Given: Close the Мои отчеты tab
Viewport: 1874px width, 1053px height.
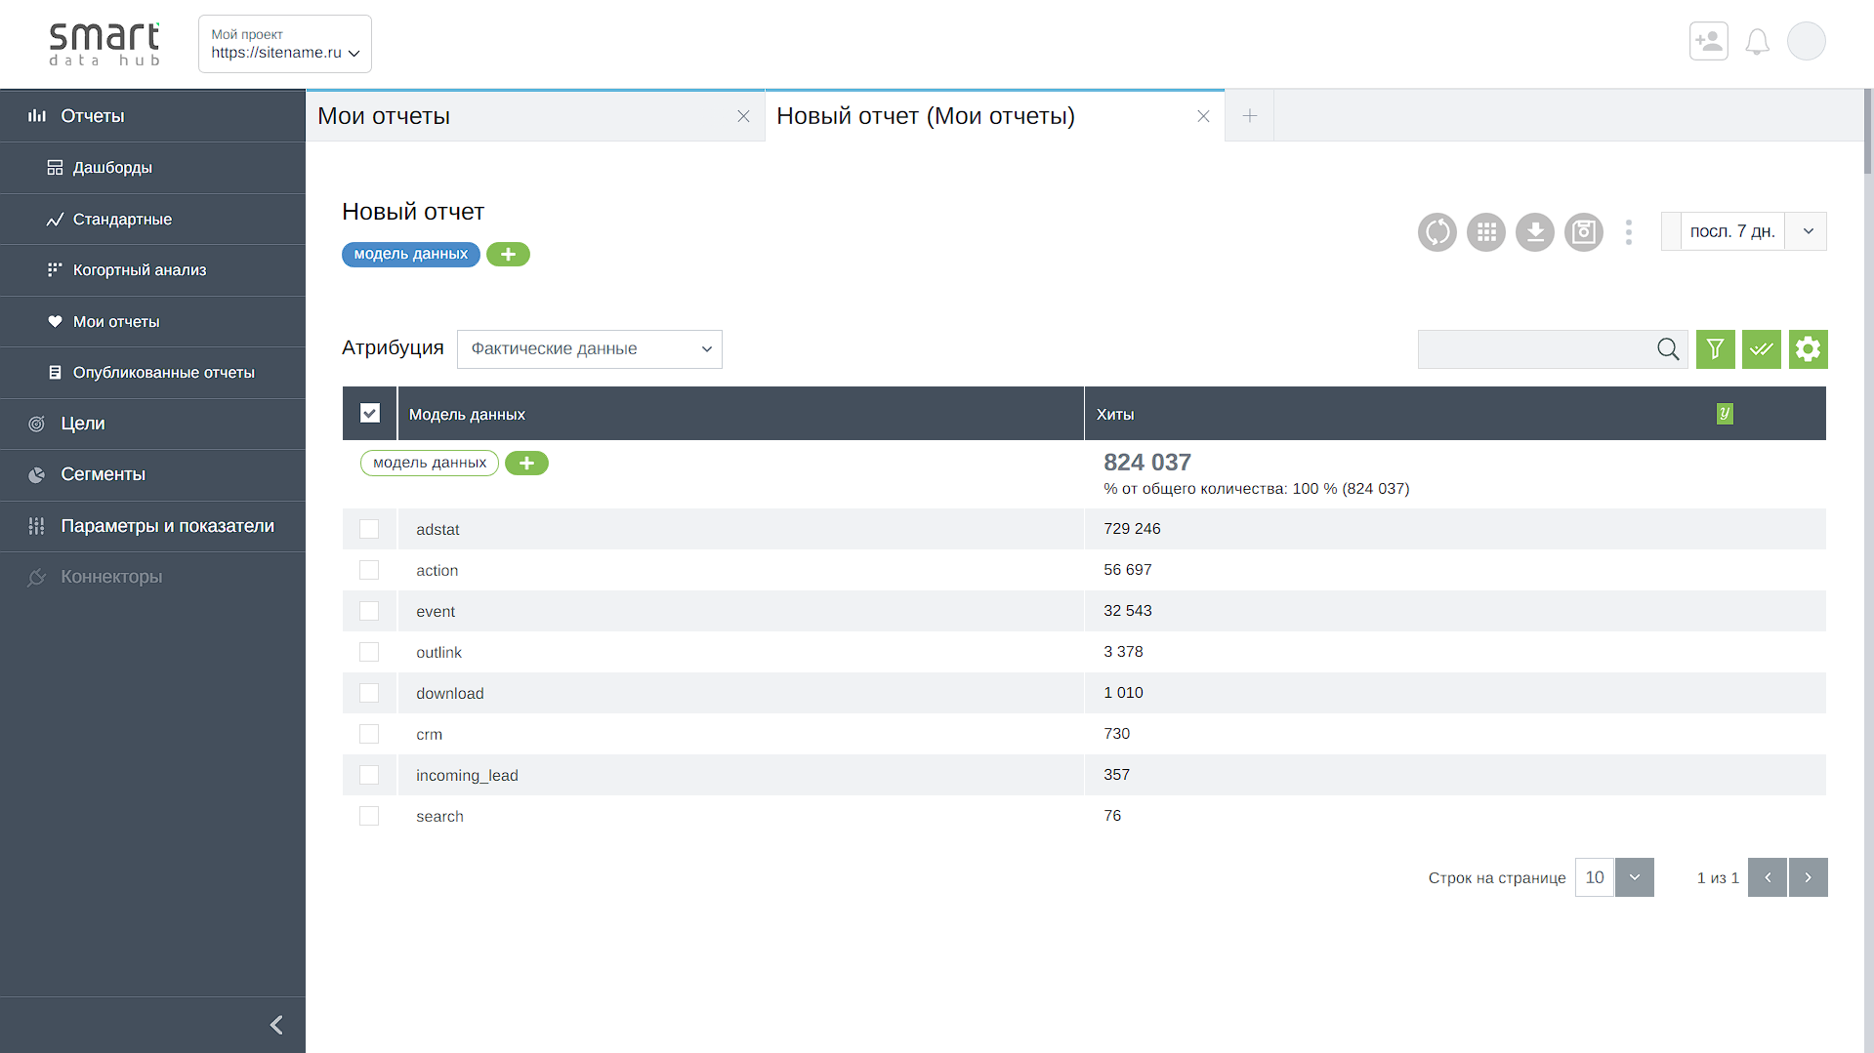Looking at the screenshot, I should pyautogui.click(x=743, y=116).
